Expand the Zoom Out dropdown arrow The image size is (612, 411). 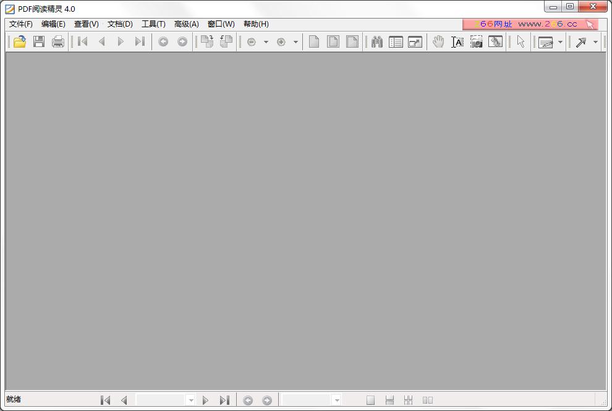point(266,41)
